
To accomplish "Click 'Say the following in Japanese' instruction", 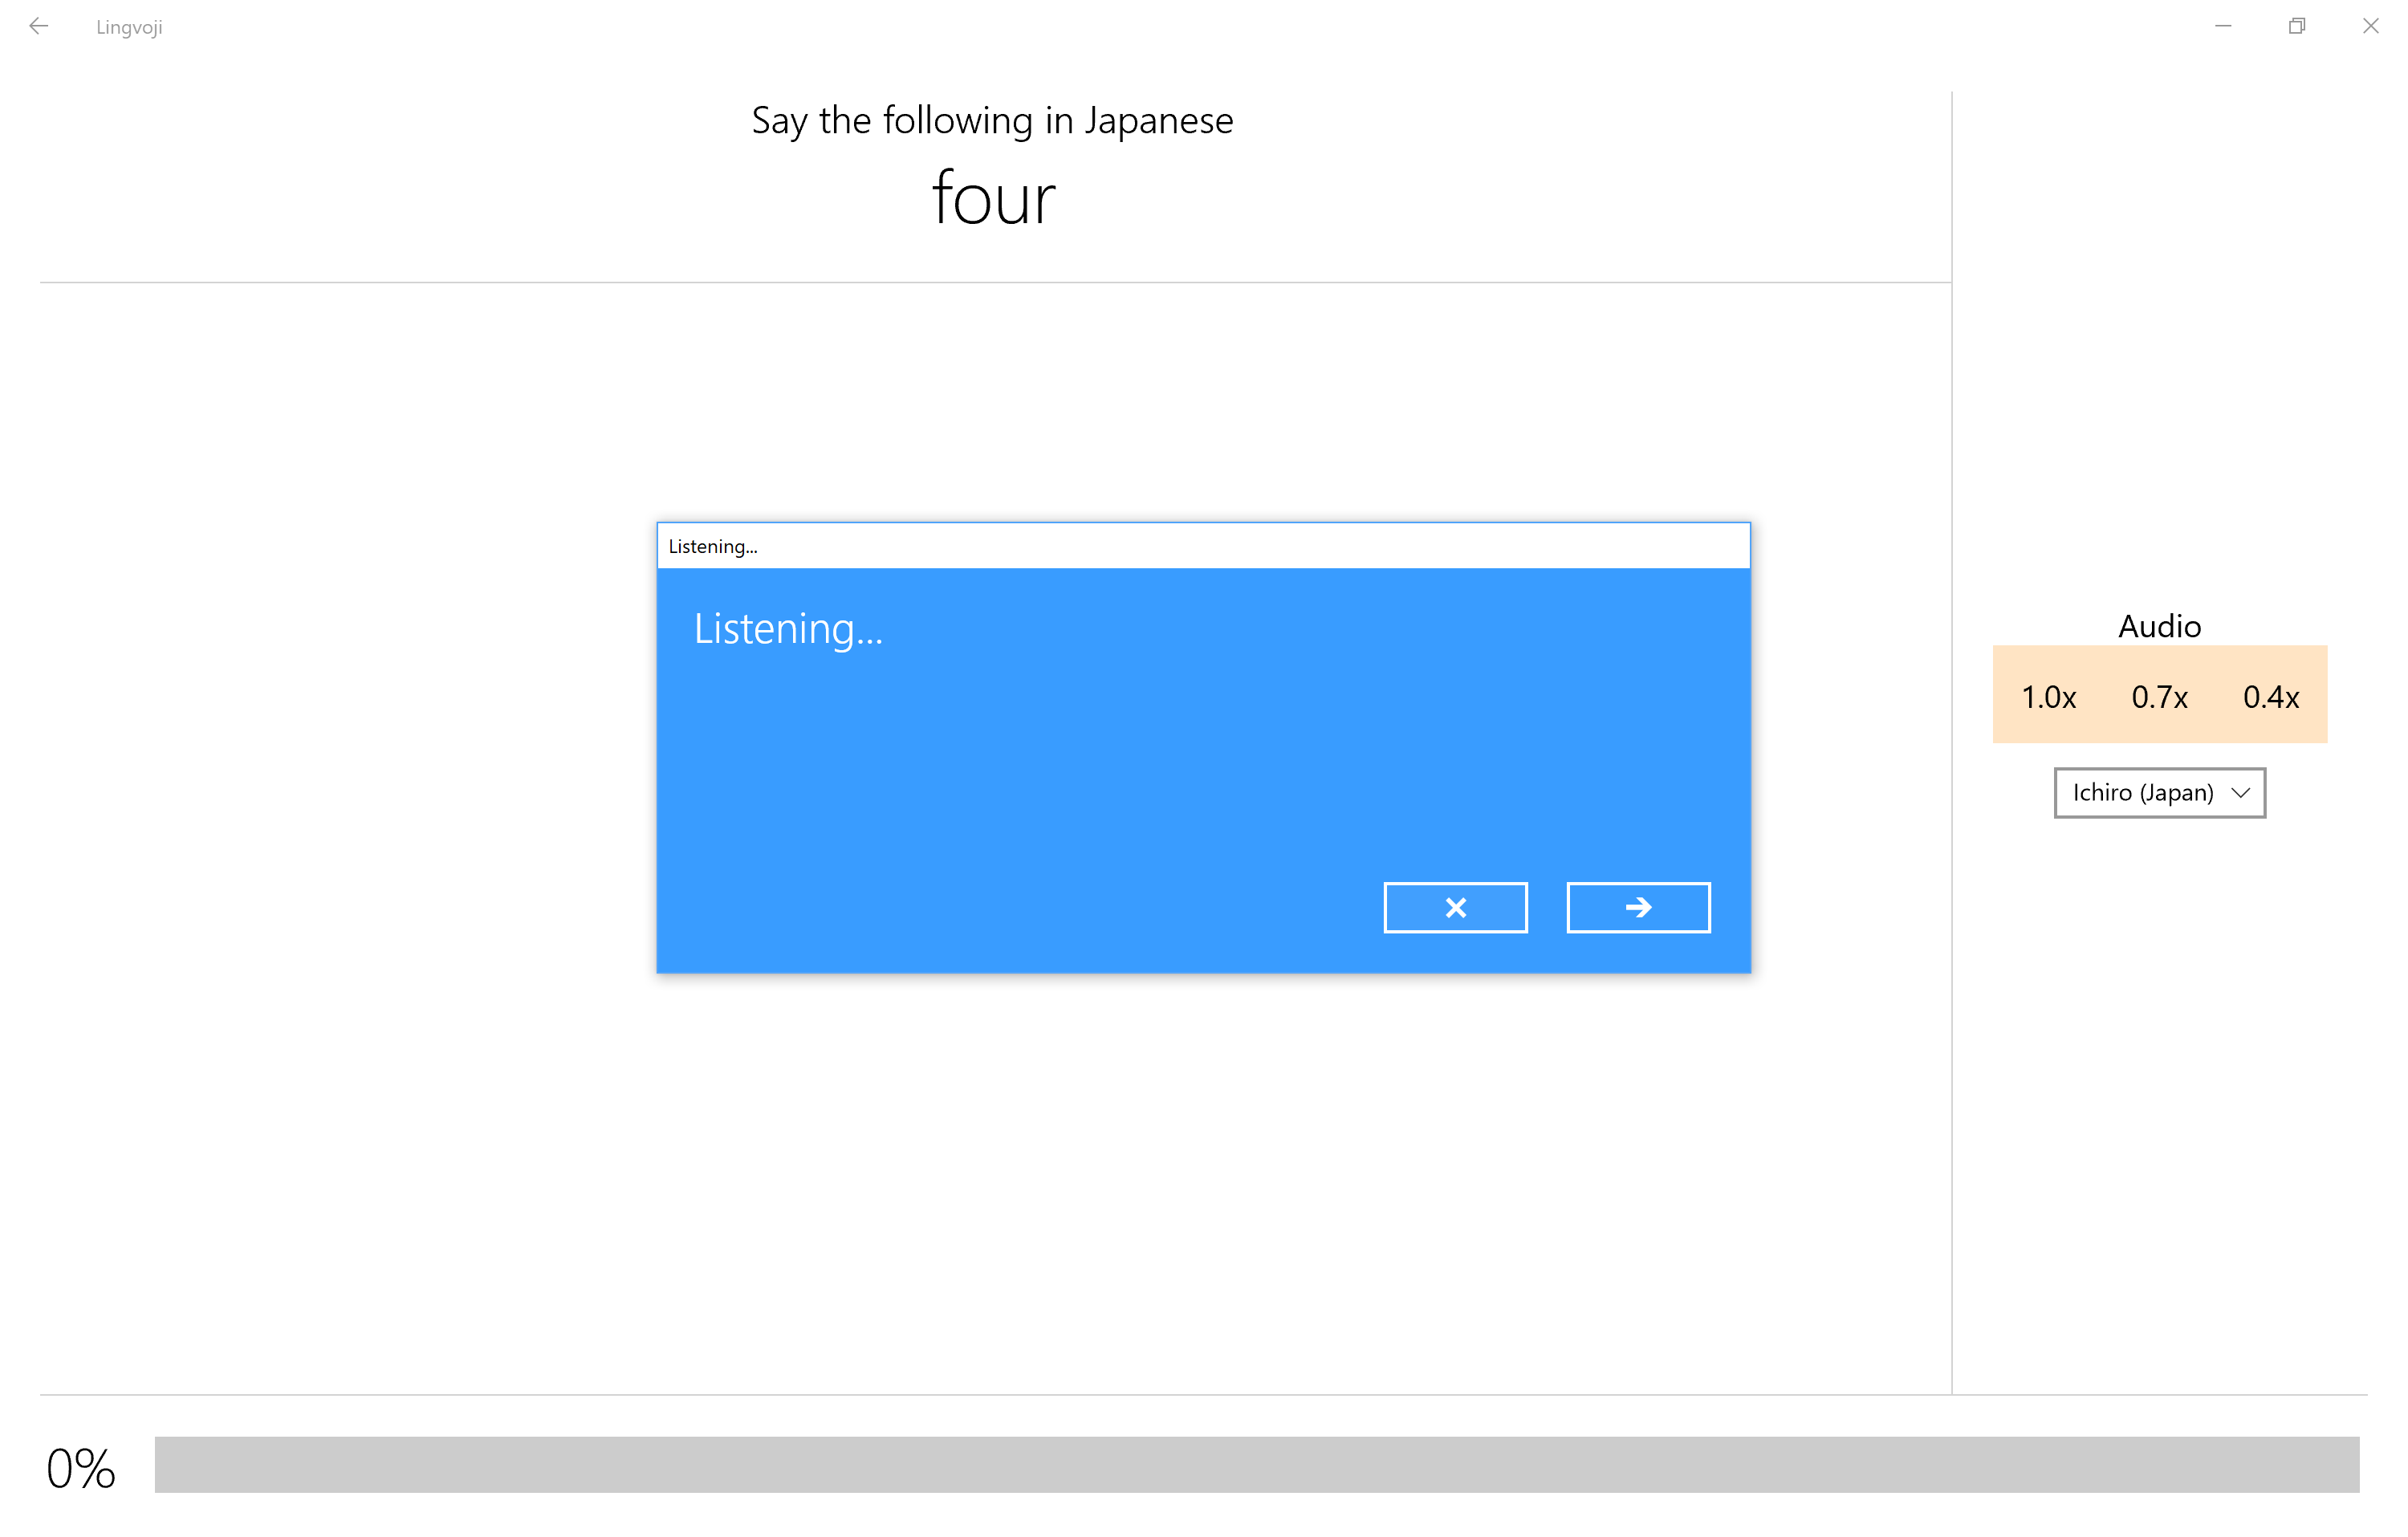I will coord(992,121).
